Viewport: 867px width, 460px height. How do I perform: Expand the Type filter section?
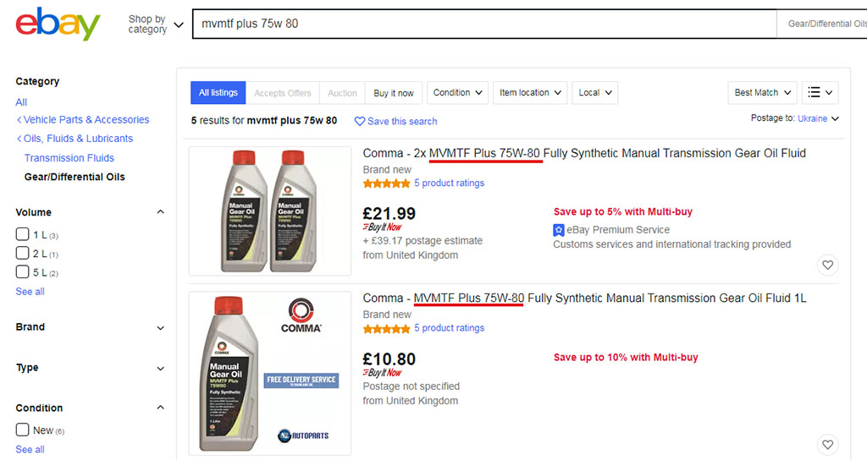point(160,369)
